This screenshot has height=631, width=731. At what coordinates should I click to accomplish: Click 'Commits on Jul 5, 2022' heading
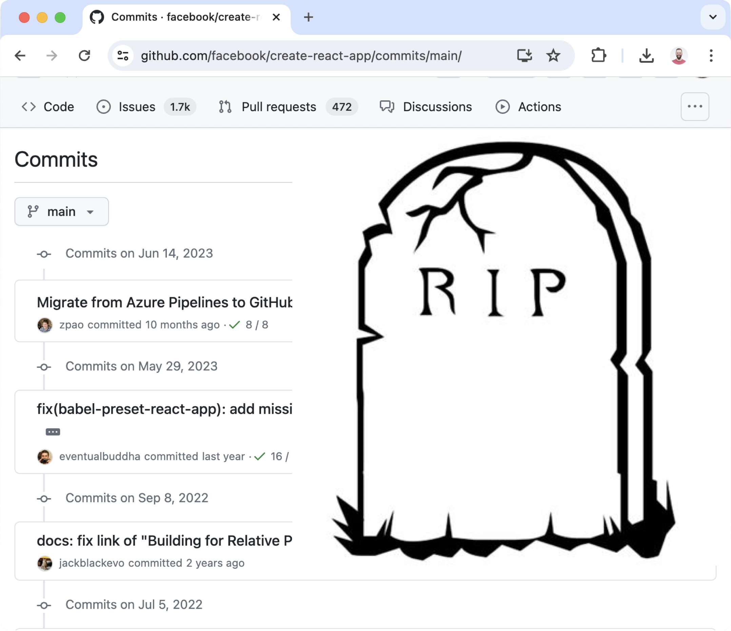[x=134, y=605]
